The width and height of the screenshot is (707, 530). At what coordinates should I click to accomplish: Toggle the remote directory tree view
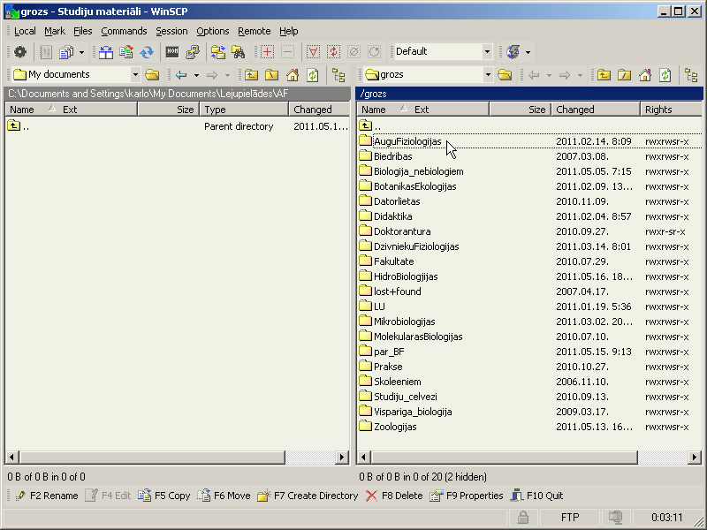tap(691, 75)
